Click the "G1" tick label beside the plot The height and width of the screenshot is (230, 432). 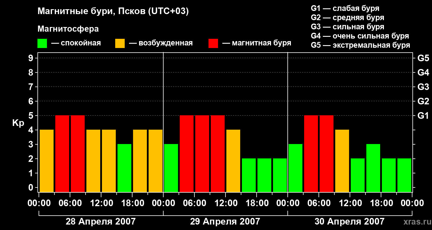[423, 116]
